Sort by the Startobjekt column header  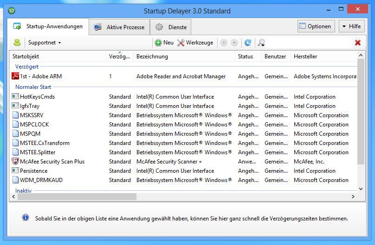(58, 57)
